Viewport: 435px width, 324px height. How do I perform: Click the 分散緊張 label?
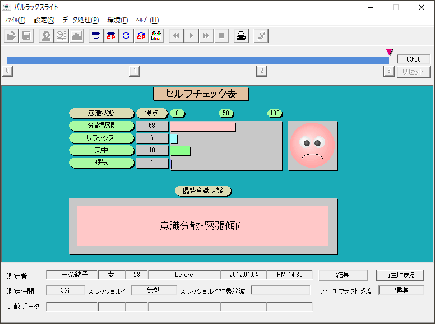tap(101, 126)
